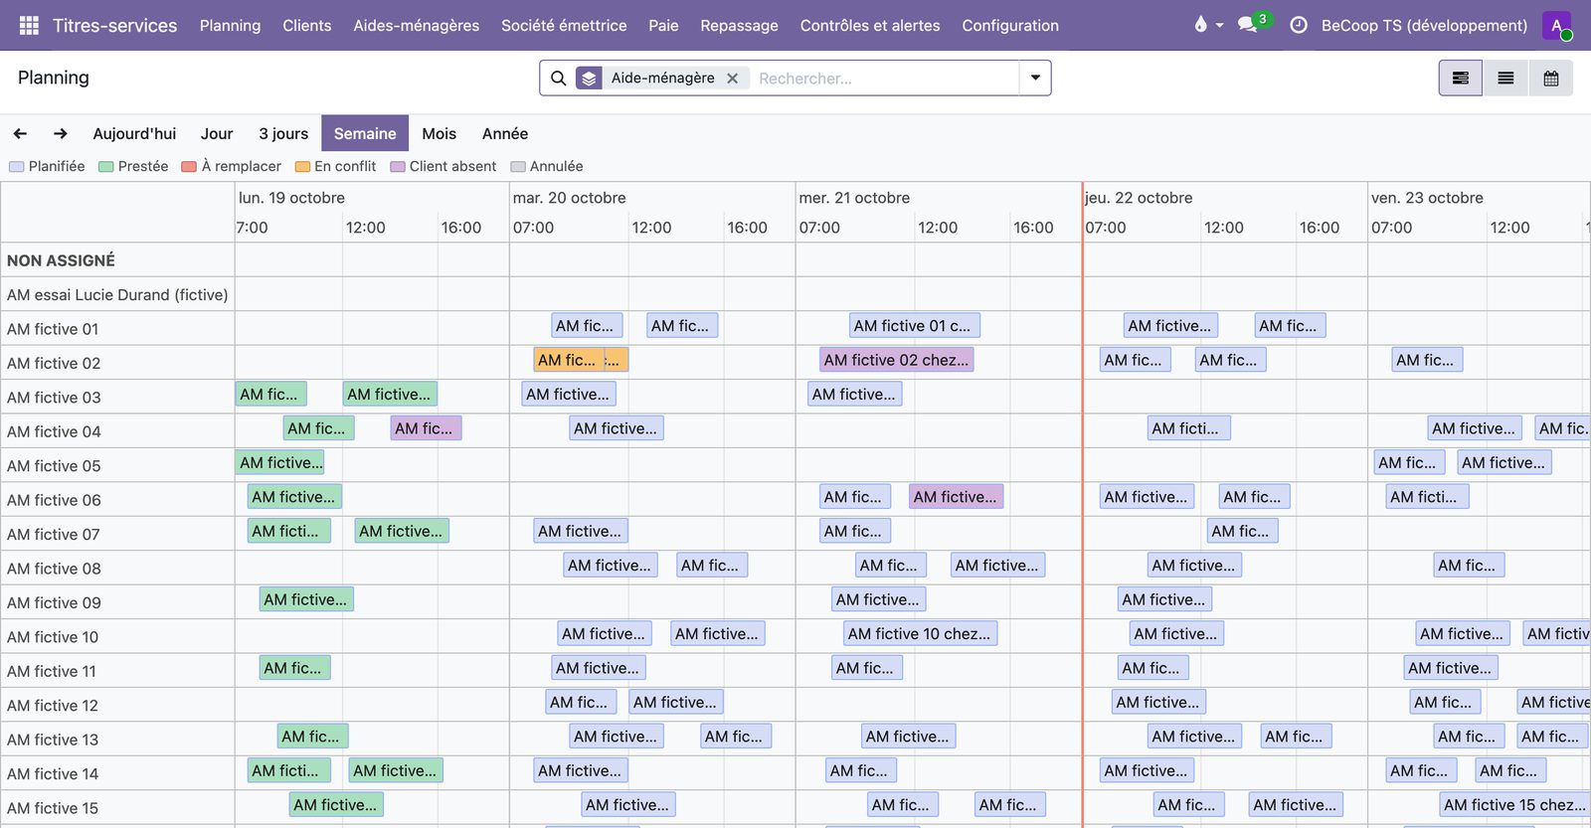The width and height of the screenshot is (1591, 828).
Task: Click the BeCoop TS (développement) company switcher
Action: click(1424, 25)
